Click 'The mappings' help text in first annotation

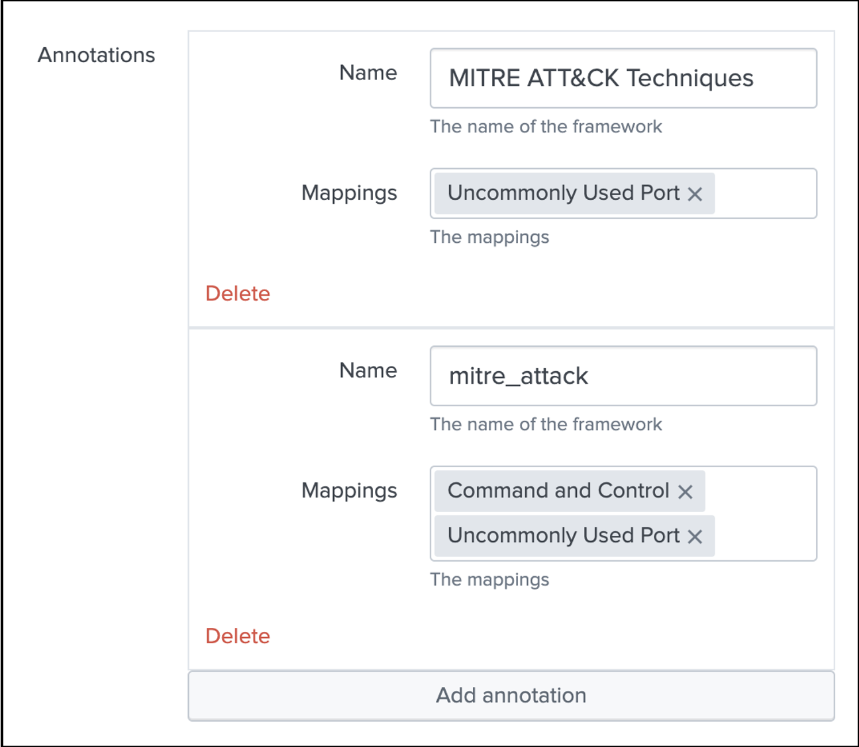coord(489,238)
